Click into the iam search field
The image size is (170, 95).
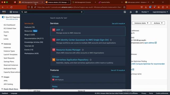click(52, 12)
